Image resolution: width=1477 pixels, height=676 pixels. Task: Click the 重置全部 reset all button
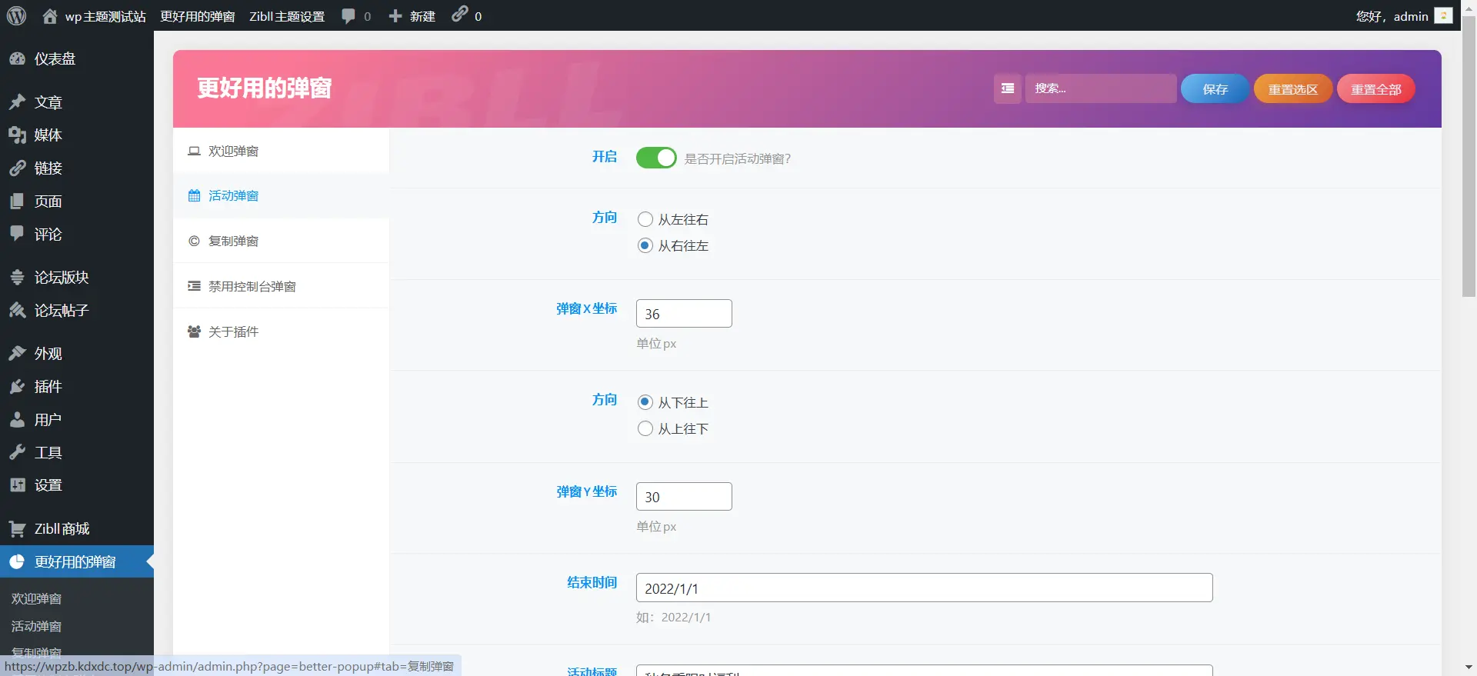point(1375,89)
